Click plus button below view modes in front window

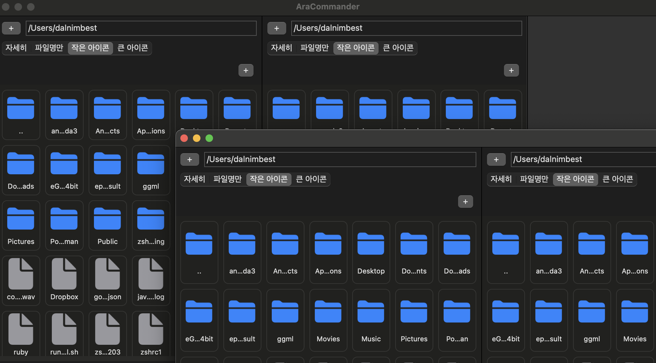465,202
